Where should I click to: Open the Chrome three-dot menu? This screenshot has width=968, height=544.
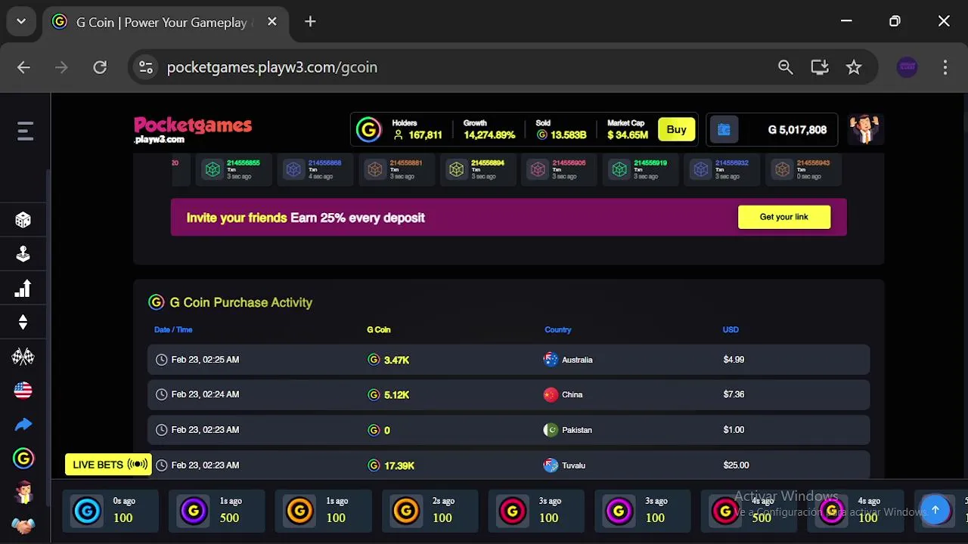[x=945, y=67]
